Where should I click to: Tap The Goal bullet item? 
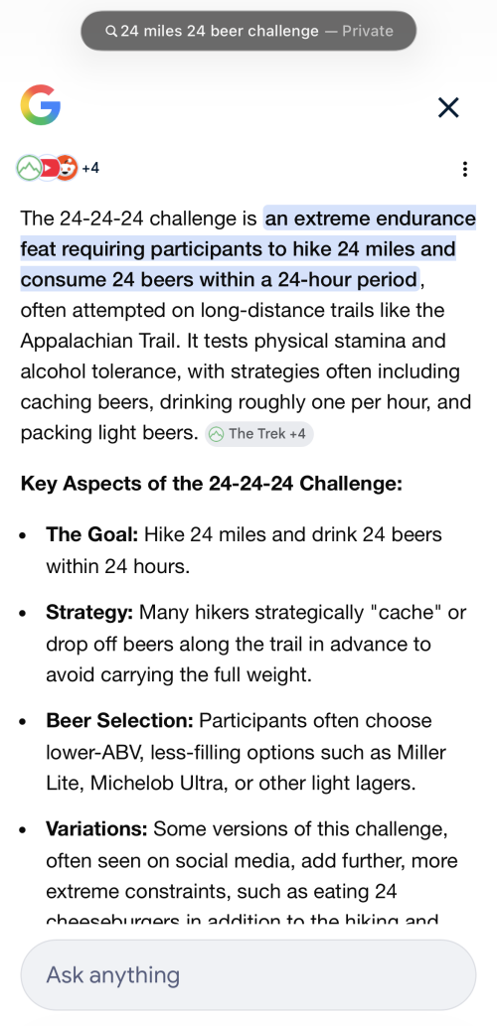pos(244,549)
